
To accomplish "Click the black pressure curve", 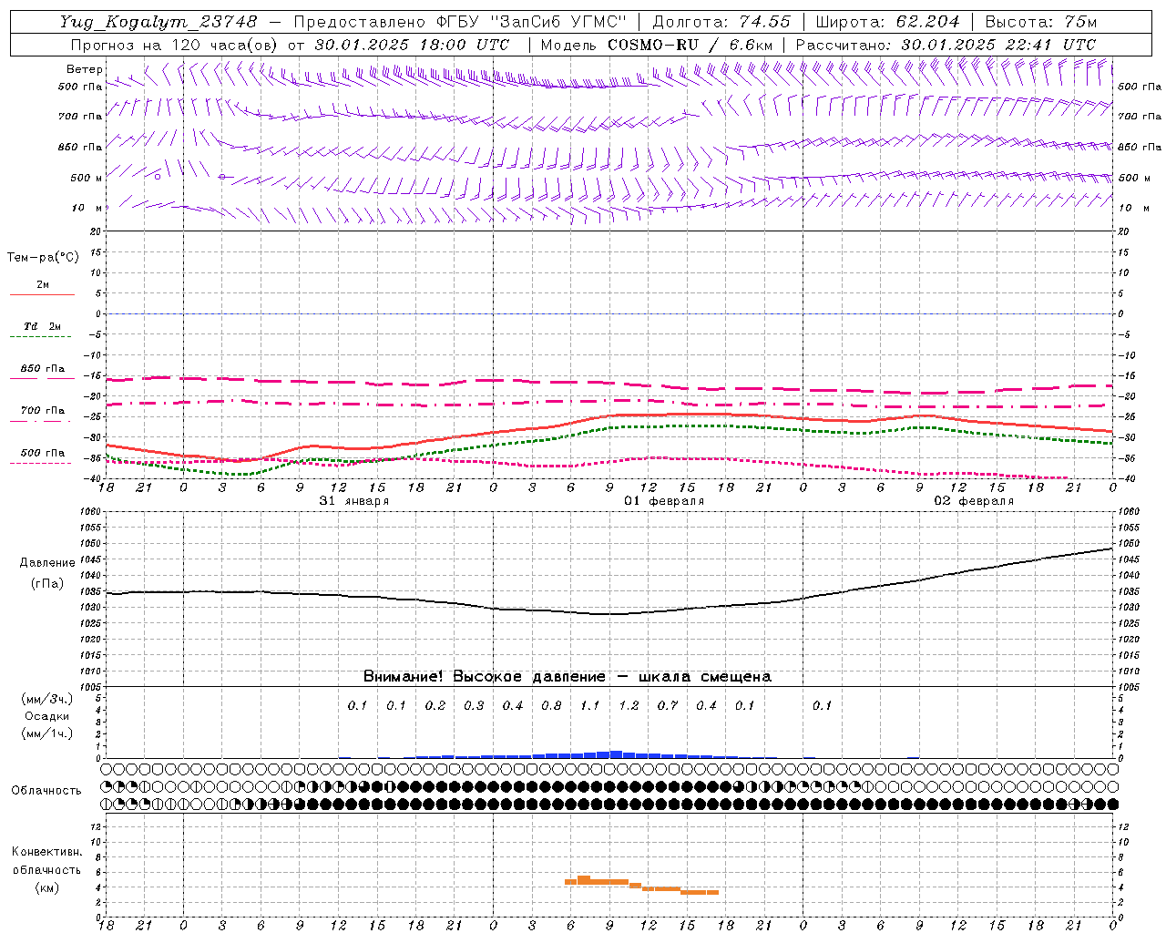I will [x=610, y=613].
